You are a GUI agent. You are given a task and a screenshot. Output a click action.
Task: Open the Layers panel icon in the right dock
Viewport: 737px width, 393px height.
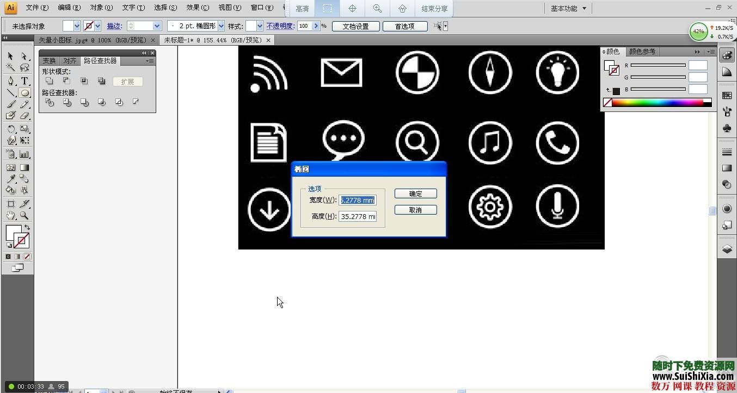(x=727, y=249)
